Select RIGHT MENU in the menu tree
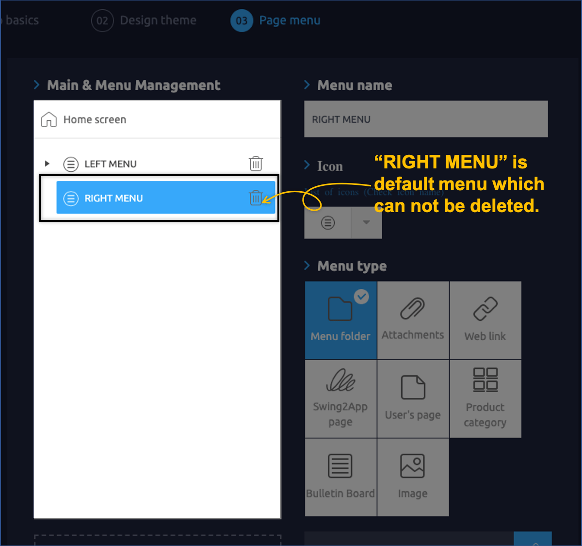This screenshot has height=546, width=582. (113, 198)
